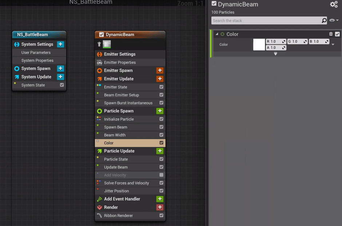Add a module to Emitter Spawn
Image resolution: width=342 pixels, height=226 pixels.
point(160,70)
